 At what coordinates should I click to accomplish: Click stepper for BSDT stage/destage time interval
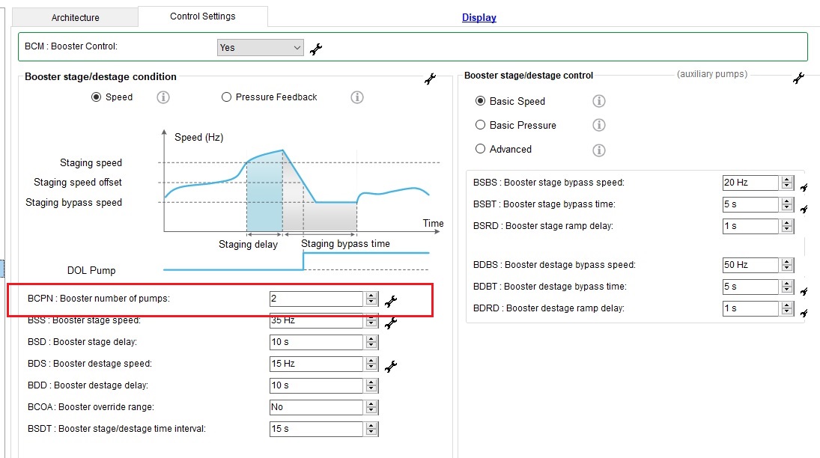click(x=371, y=429)
